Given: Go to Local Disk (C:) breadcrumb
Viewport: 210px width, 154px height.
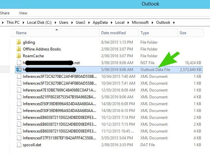Looking at the screenshot, I should 39,22.
